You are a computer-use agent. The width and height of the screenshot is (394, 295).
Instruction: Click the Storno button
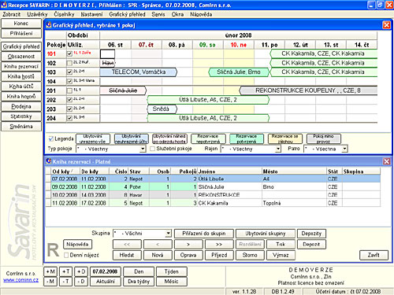250,255
